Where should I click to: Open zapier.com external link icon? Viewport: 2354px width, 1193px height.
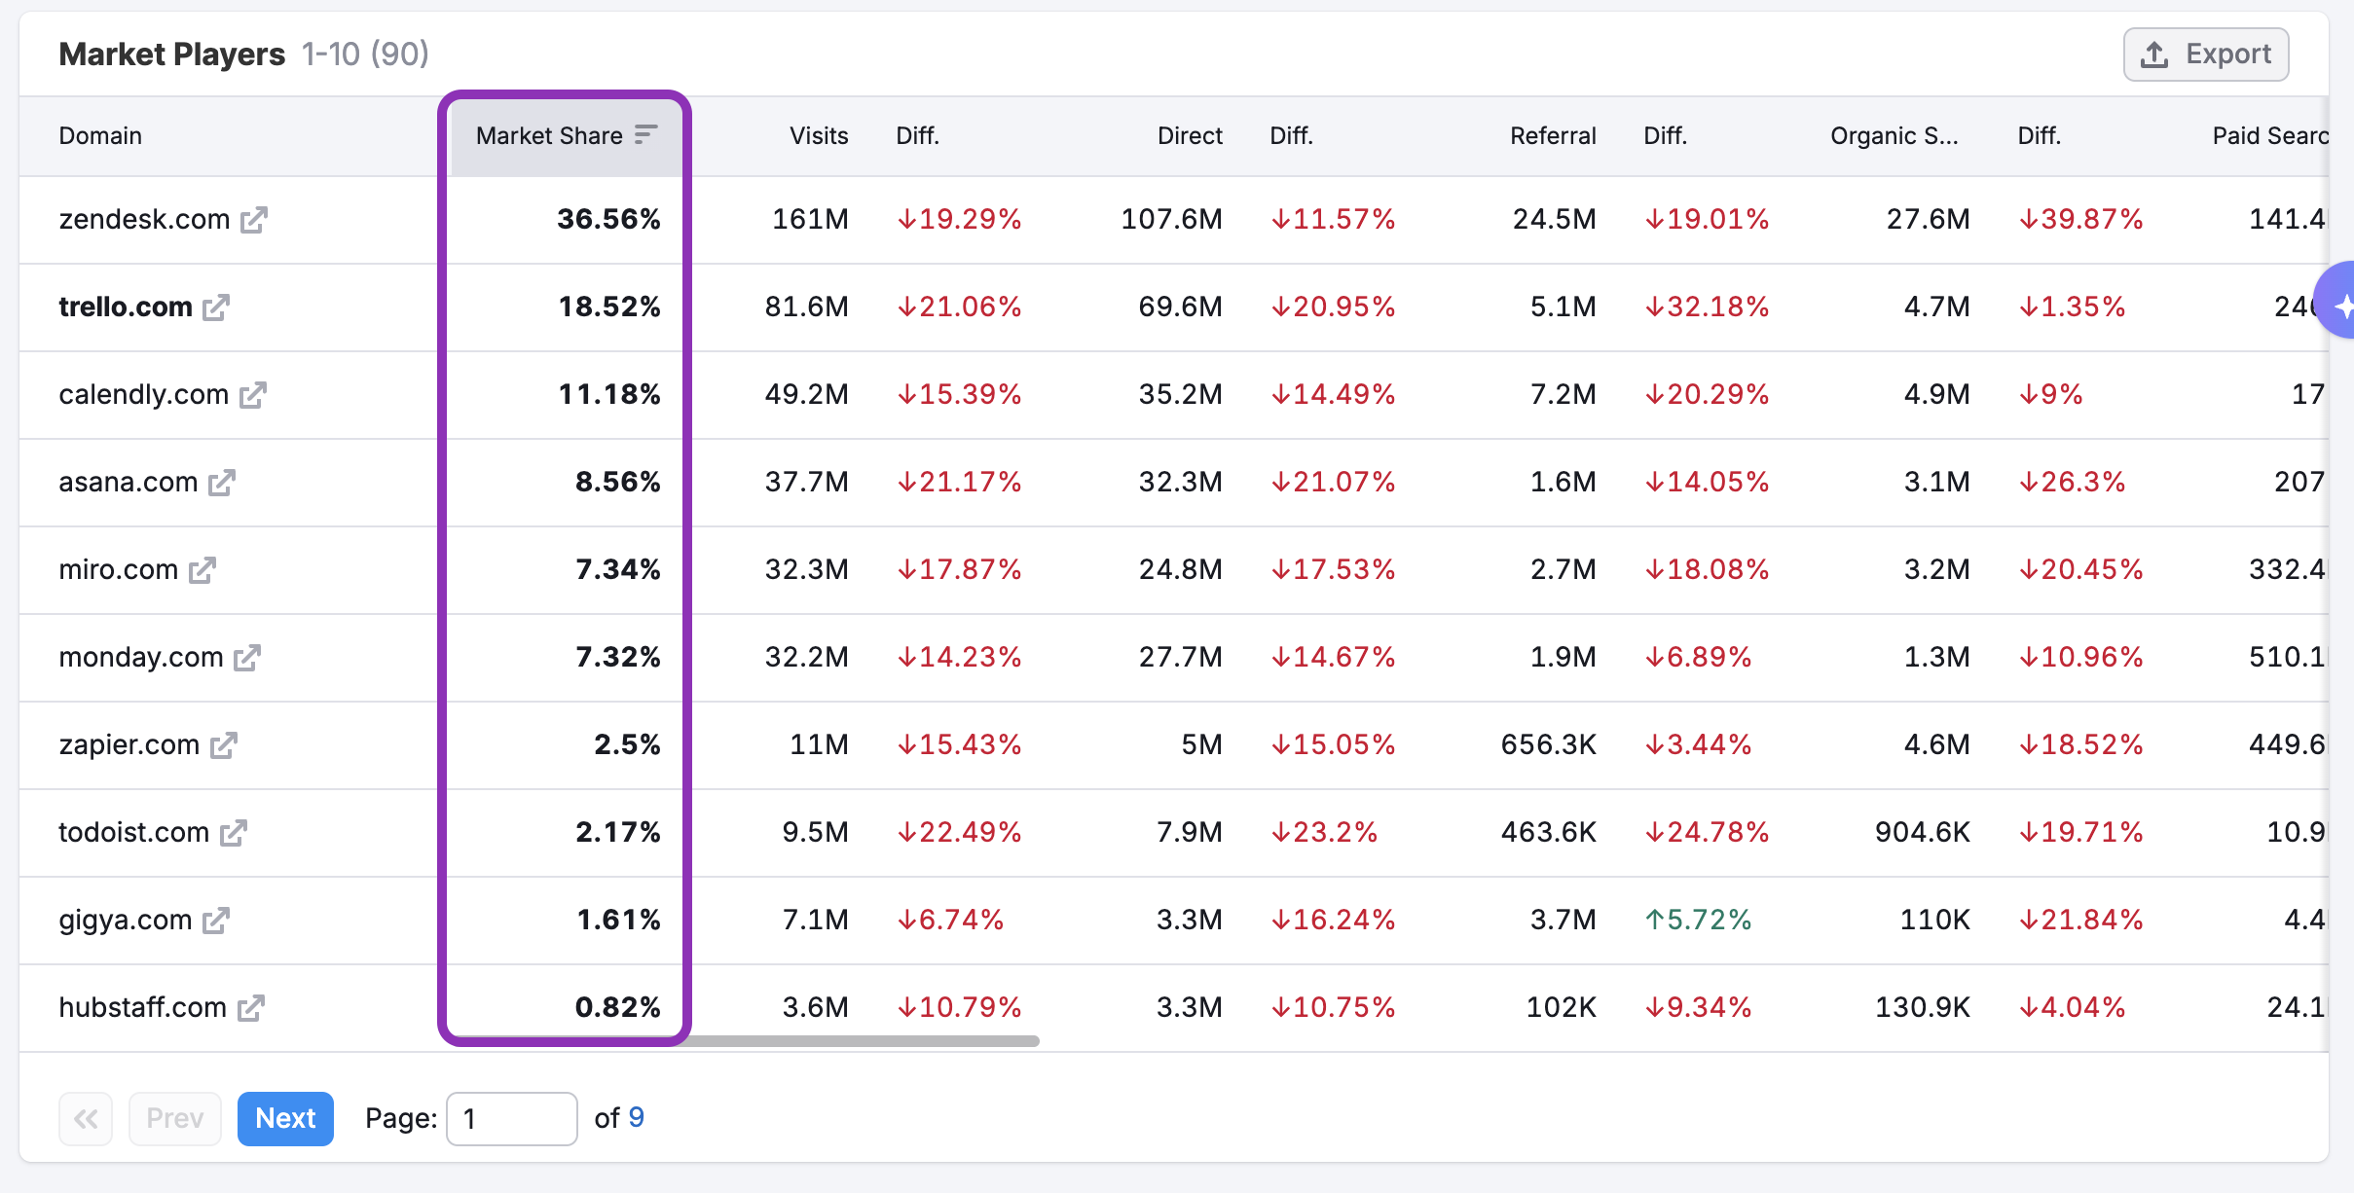coord(224,745)
